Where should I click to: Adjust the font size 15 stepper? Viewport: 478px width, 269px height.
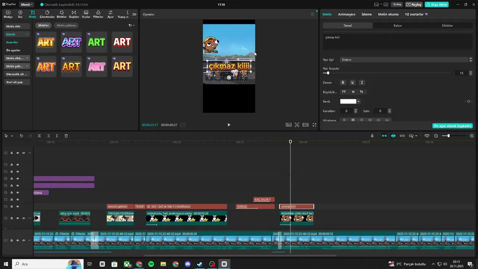coord(471,73)
